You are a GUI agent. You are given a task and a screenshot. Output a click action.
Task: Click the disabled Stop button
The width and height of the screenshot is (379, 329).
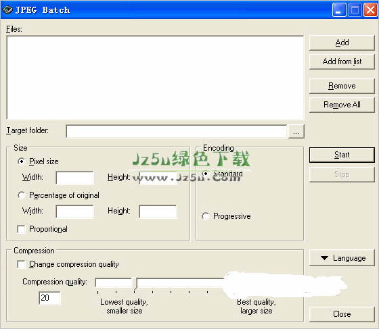[342, 174]
